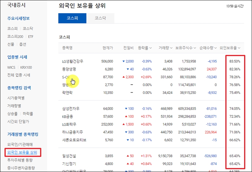252x172 pixels.
Task: Sort by 등락률 column dropdown
Action: tap(145, 48)
